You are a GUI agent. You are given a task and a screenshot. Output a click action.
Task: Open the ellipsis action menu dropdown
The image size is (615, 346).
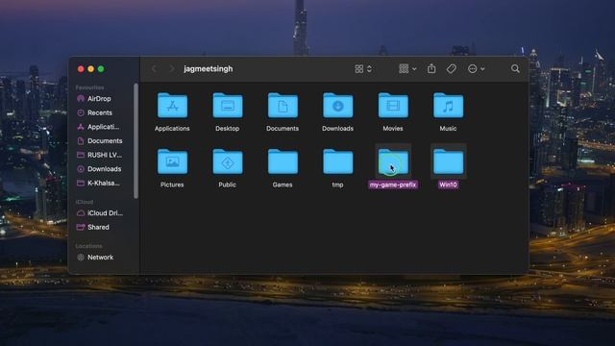(477, 69)
